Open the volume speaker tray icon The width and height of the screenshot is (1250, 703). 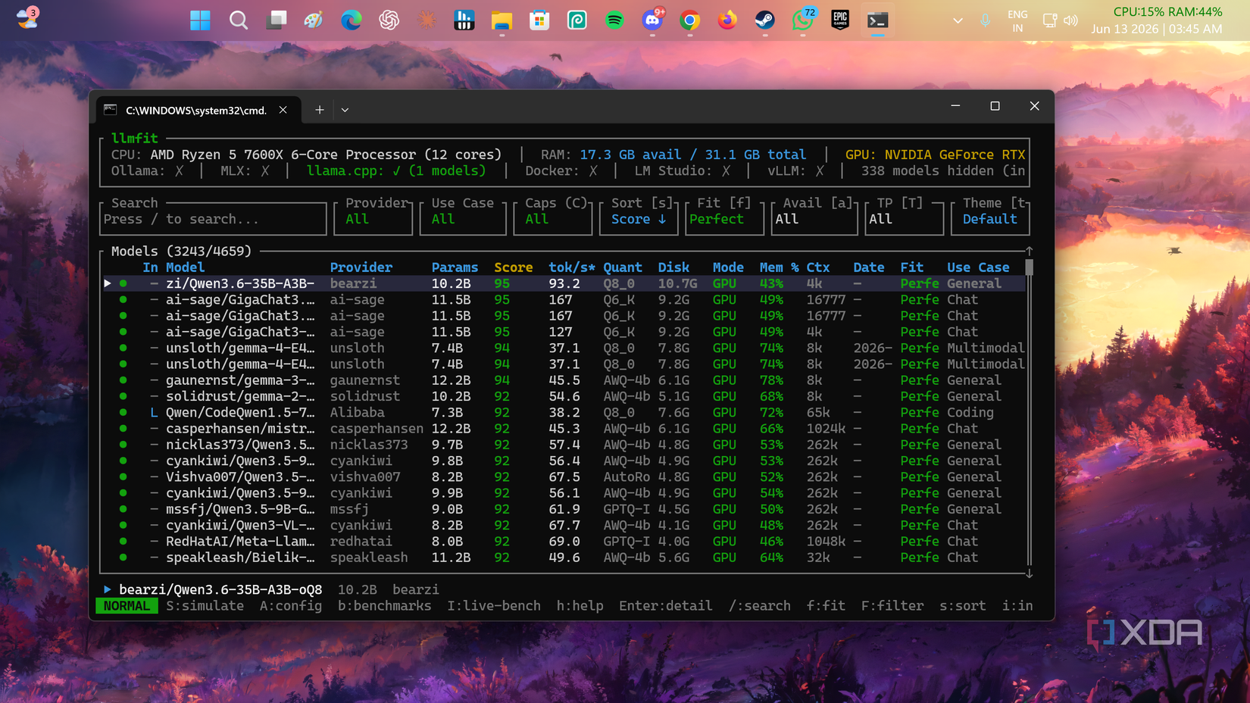coord(1070,20)
